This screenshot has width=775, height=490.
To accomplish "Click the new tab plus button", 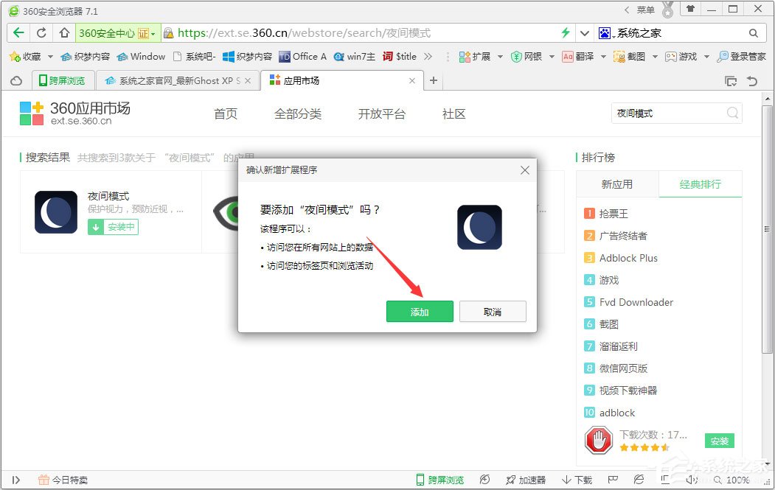I will (434, 81).
